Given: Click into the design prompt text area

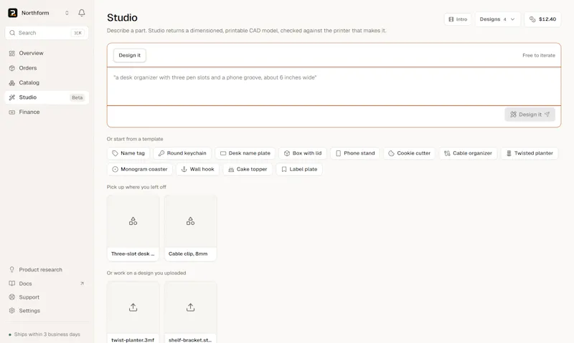Looking at the screenshot, I should 334,87.
